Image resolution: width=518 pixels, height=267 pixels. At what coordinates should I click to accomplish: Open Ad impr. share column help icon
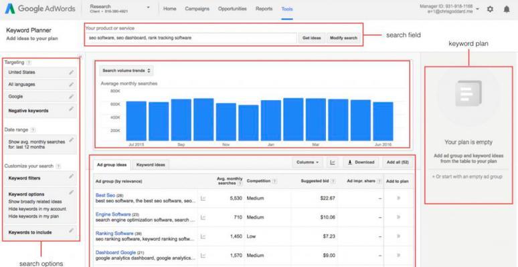pyautogui.click(x=380, y=182)
